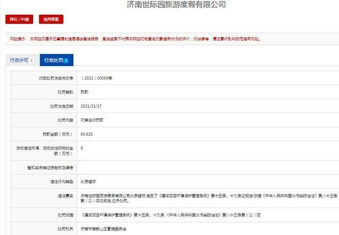Click the red 风险提示 notice text
The width and height of the screenshot is (339, 235).
[135, 39]
